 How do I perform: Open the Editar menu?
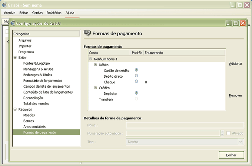(x=24, y=13)
